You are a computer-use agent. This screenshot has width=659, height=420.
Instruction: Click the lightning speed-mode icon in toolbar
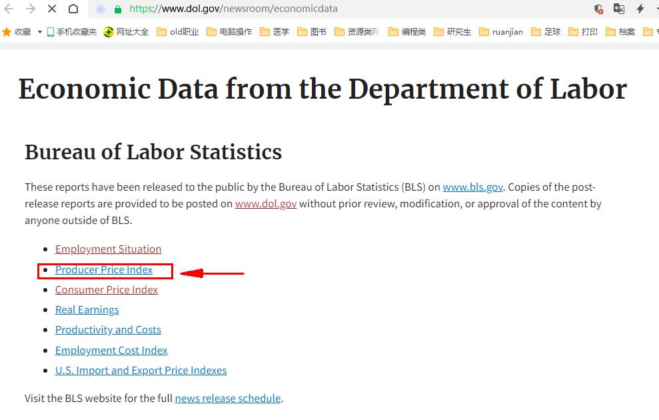coord(639,9)
